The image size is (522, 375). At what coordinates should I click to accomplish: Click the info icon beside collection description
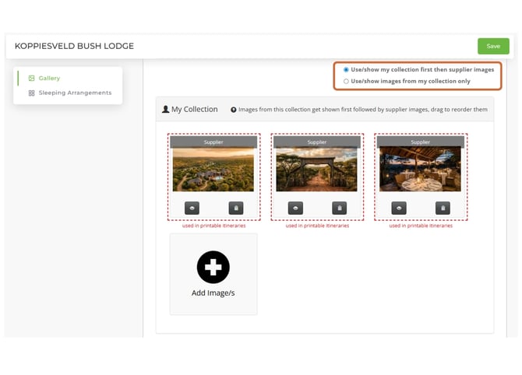(x=234, y=110)
